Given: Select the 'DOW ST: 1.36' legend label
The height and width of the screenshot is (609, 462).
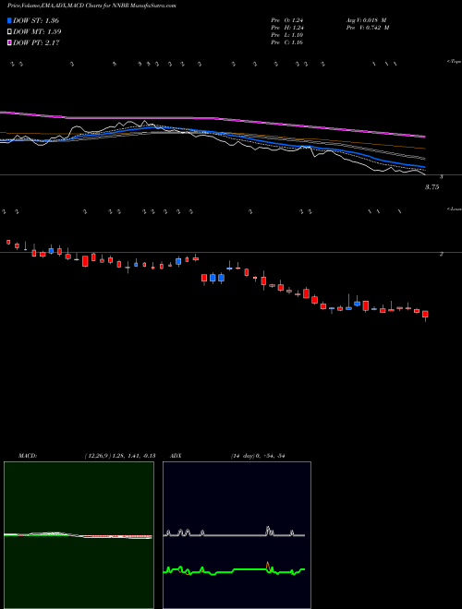Looking at the screenshot, I should click(36, 20).
